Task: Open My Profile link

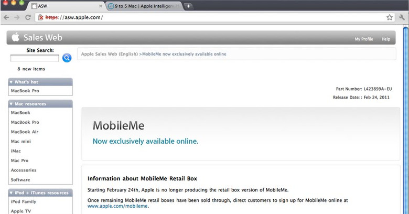Action: [x=363, y=39]
